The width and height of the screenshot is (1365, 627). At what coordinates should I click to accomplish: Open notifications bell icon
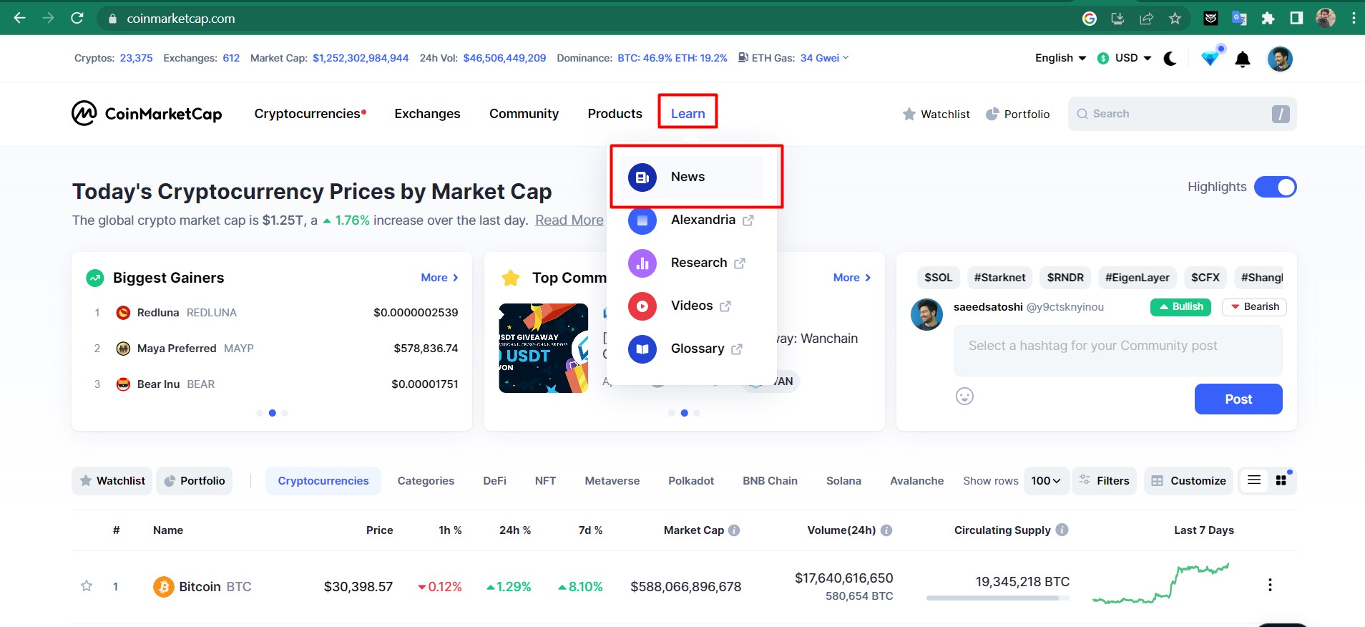pyautogui.click(x=1243, y=59)
